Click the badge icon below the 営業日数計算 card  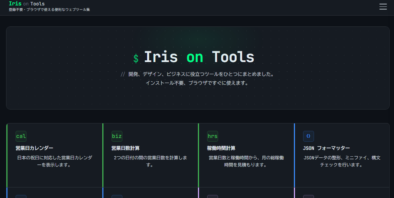click(117, 197)
